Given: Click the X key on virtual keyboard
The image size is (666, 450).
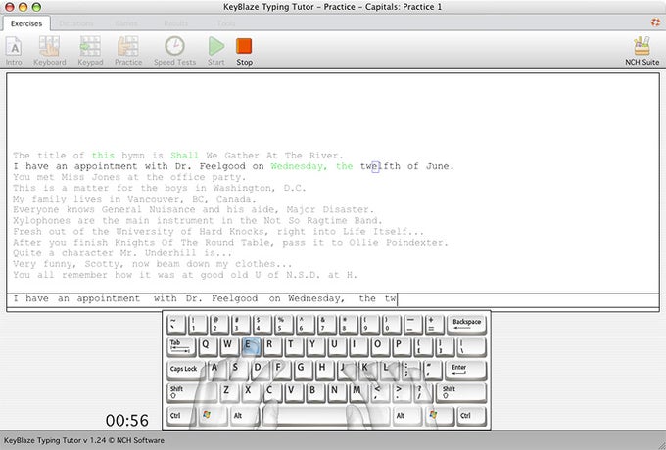Looking at the screenshot, I should [250, 392].
